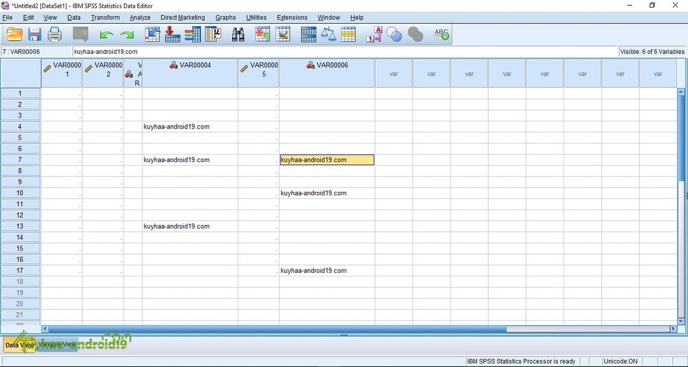Click the Weight Cases scale icon
Viewport: 688px width, 367px height.
pos(328,35)
